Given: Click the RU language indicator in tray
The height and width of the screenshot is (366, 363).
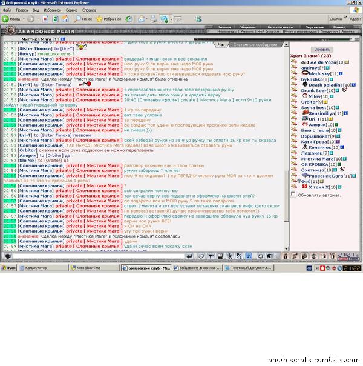Looking at the screenshot, I should coord(309,268).
